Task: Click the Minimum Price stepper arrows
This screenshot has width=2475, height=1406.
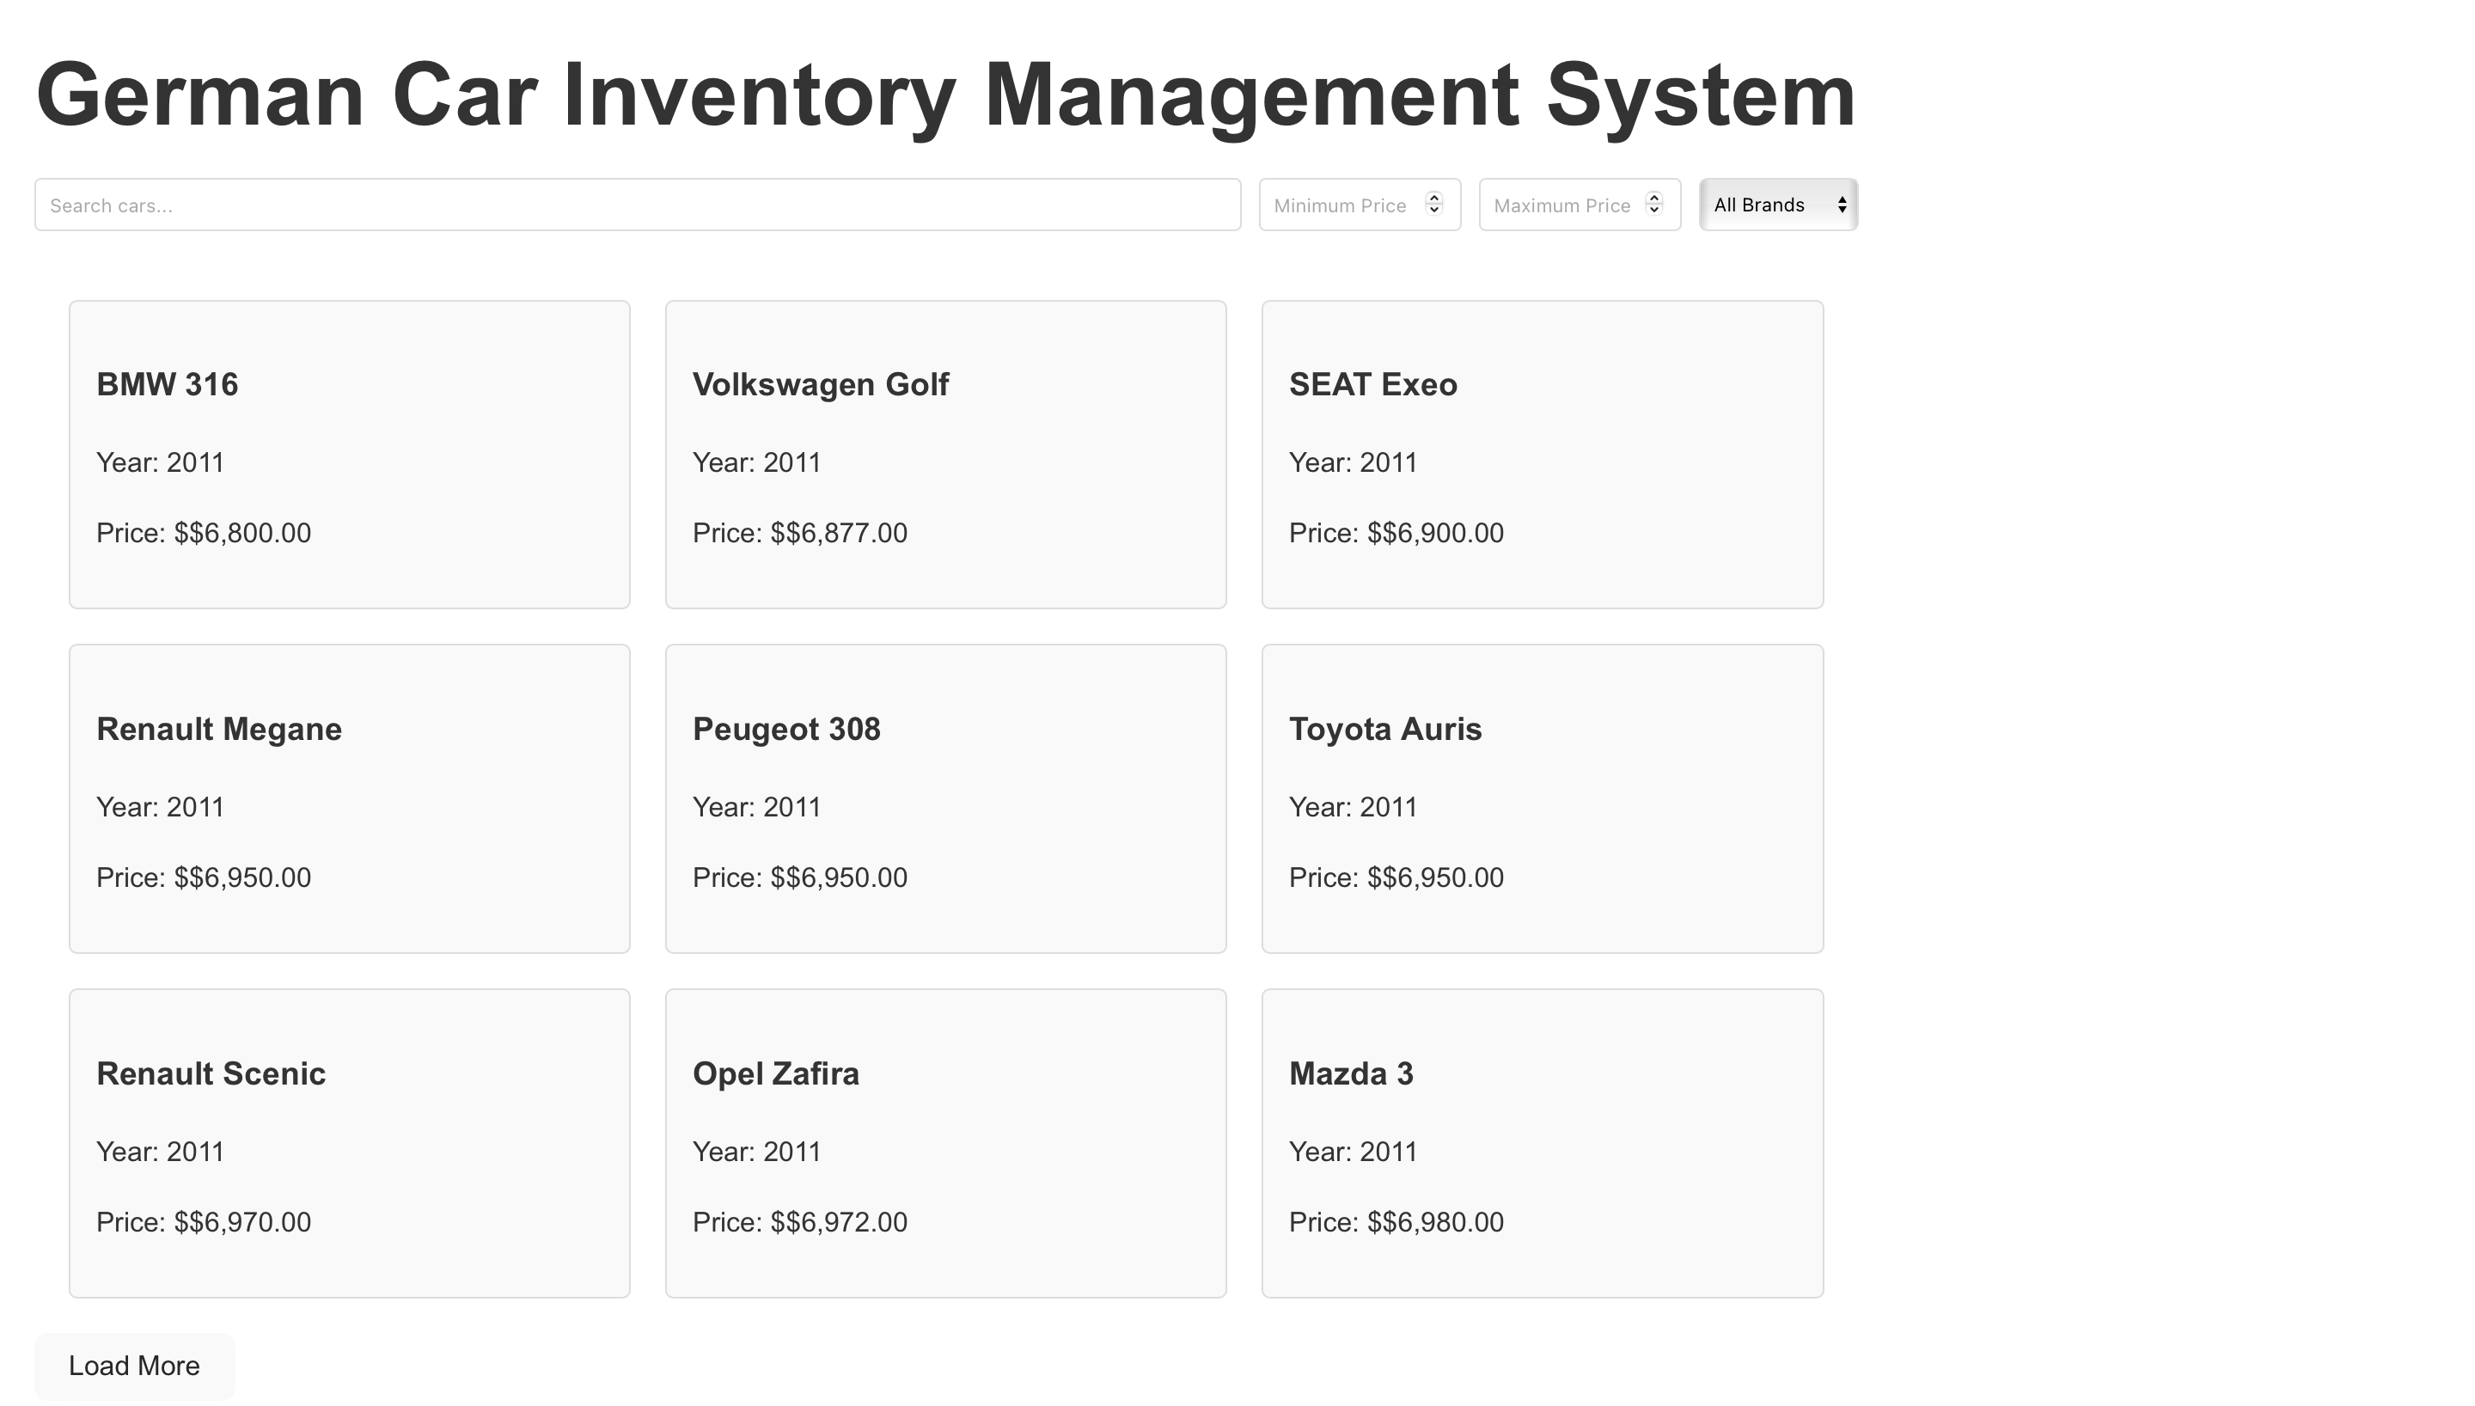Action: [x=1434, y=204]
